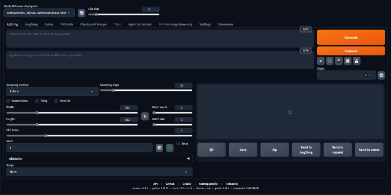This screenshot has height=195, width=391.
Task: Click into the Prompt text area
Action: pyautogui.click(x=160, y=39)
